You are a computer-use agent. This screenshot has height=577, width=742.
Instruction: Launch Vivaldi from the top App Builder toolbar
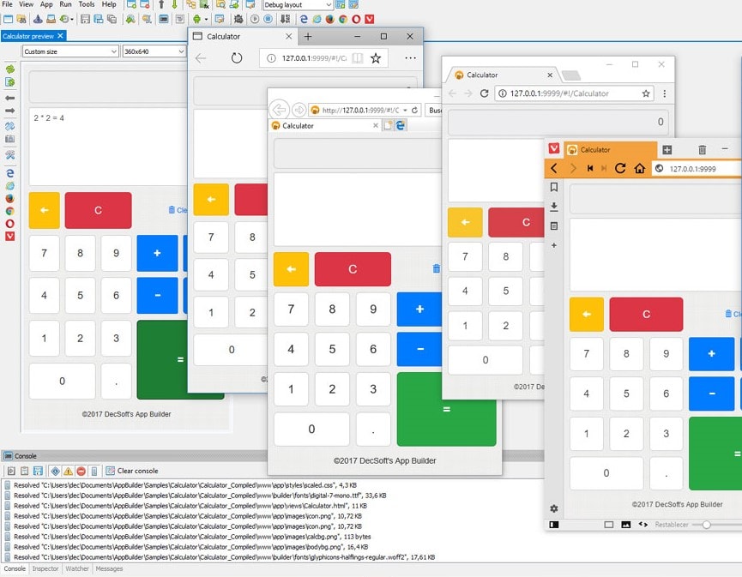(x=370, y=19)
